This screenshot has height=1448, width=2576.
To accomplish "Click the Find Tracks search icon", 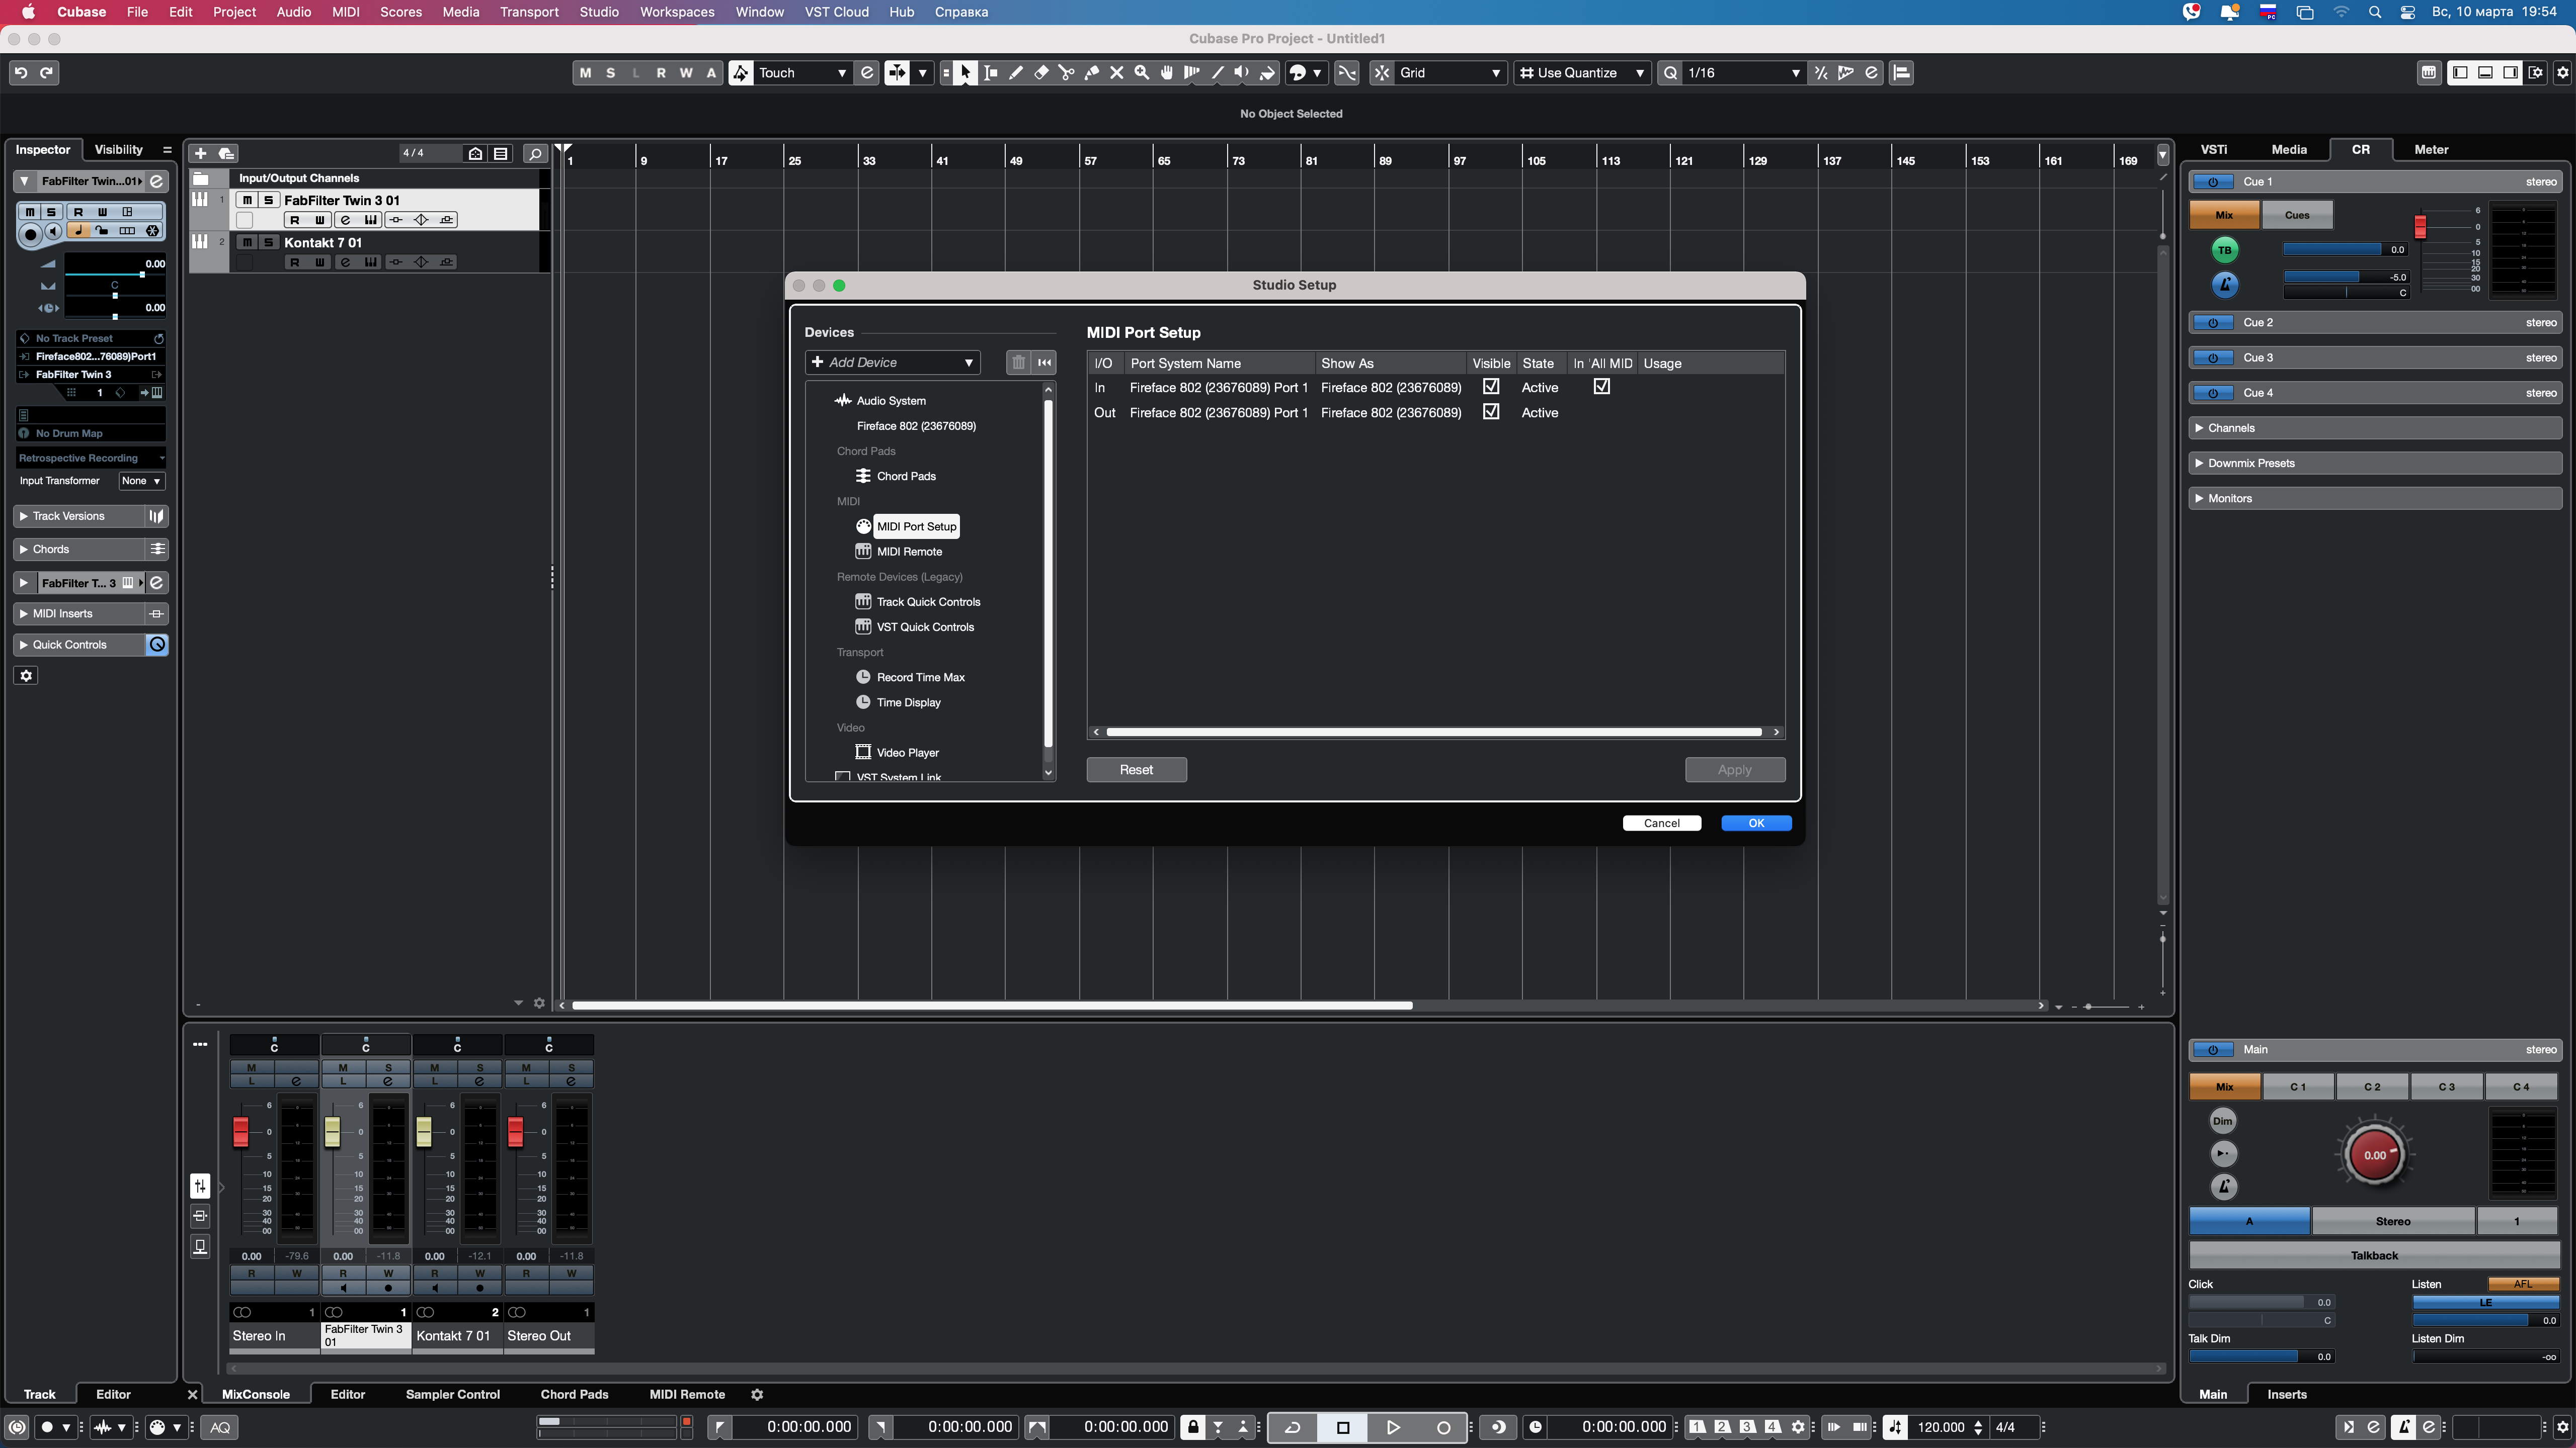I will coord(535,153).
